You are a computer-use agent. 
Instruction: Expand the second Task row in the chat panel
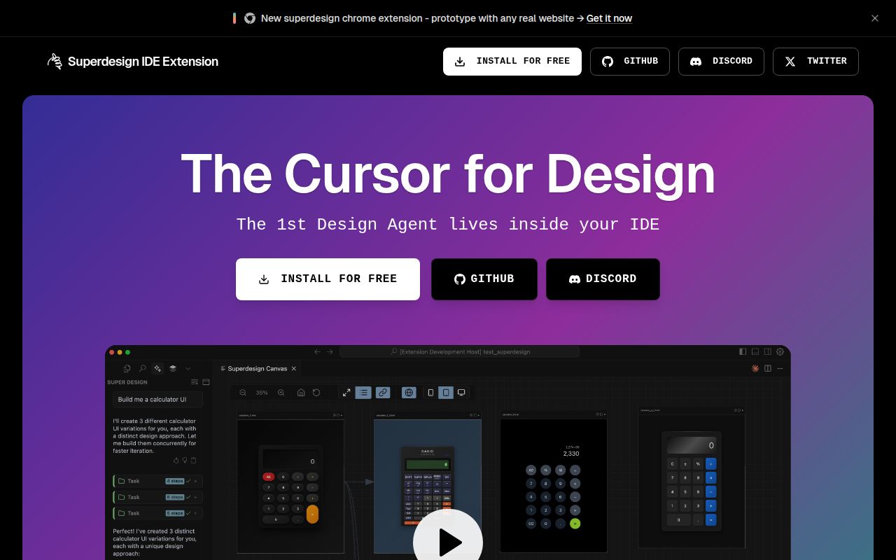coord(157,497)
